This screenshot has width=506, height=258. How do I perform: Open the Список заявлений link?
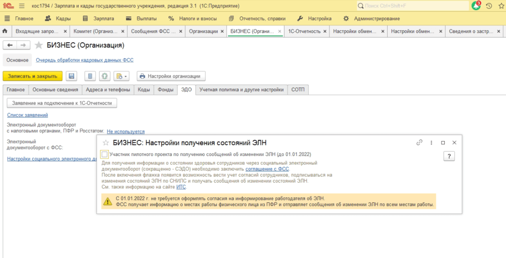tap(27, 115)
